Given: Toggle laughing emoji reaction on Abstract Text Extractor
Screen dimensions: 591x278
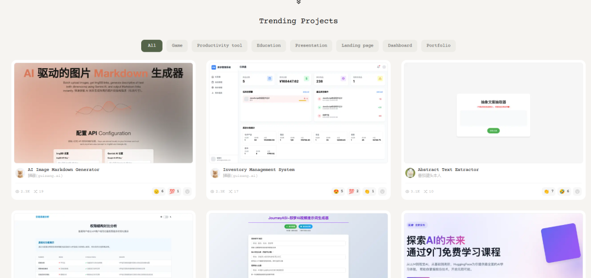Looking at the screenshot, I should coord(564,192).
